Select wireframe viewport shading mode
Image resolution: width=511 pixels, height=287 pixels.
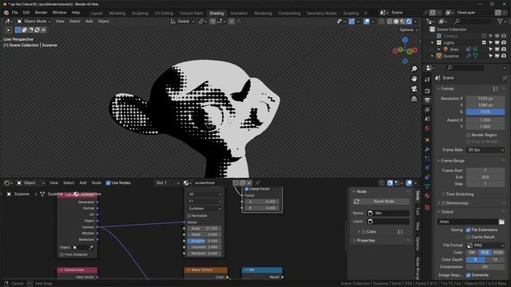click(x=390, y=22)
